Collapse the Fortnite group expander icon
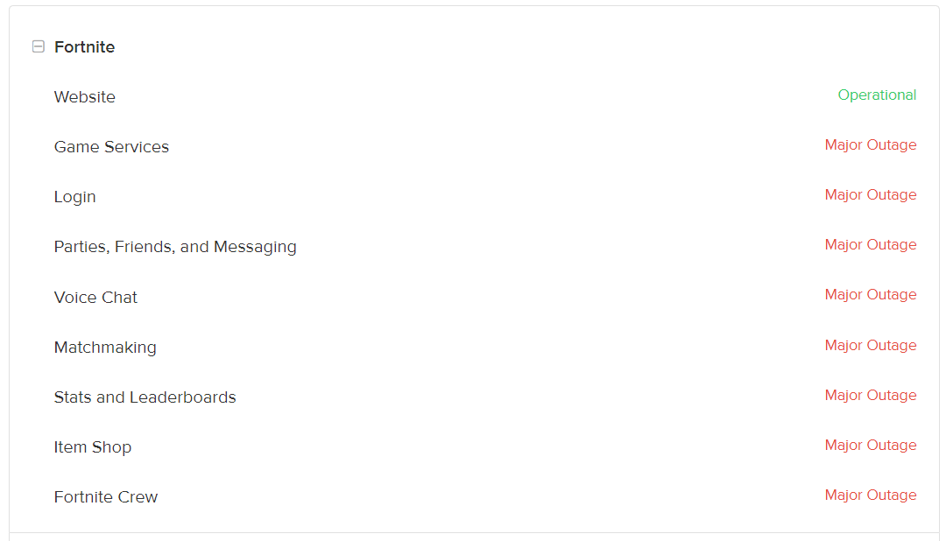 coord(38,47)
